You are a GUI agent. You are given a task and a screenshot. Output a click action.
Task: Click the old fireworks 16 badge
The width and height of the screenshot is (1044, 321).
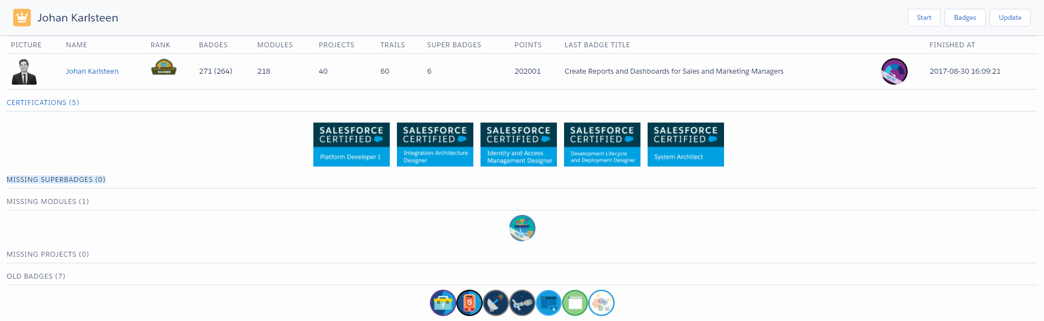pyautogui.click(x=601, y=303)
